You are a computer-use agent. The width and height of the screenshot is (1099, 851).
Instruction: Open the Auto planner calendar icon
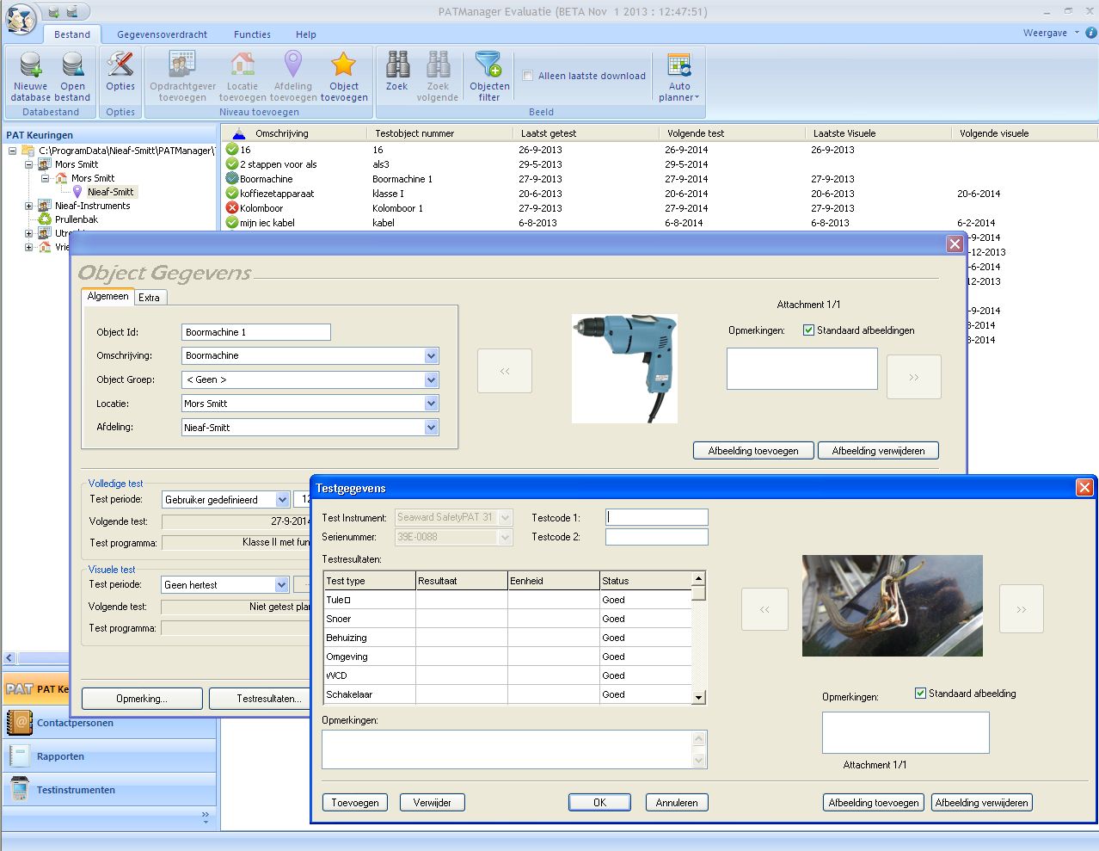(x=678, y=65)
